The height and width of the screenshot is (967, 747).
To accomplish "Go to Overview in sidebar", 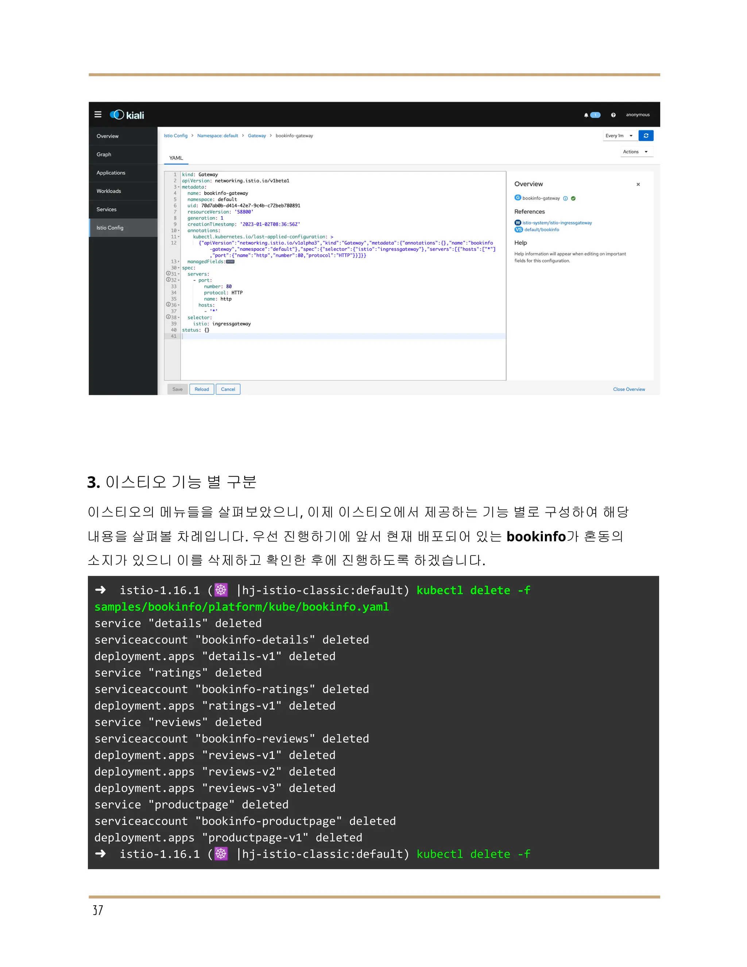I will [x=123, y=136].
